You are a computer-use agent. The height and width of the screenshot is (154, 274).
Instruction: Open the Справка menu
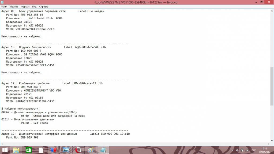(x=44, y=6)
